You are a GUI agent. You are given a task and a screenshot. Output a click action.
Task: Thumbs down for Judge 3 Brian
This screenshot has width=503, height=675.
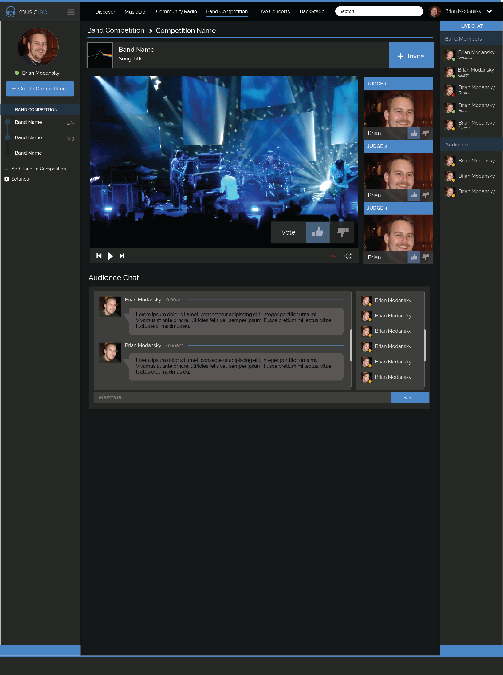(x=426, y=257)
